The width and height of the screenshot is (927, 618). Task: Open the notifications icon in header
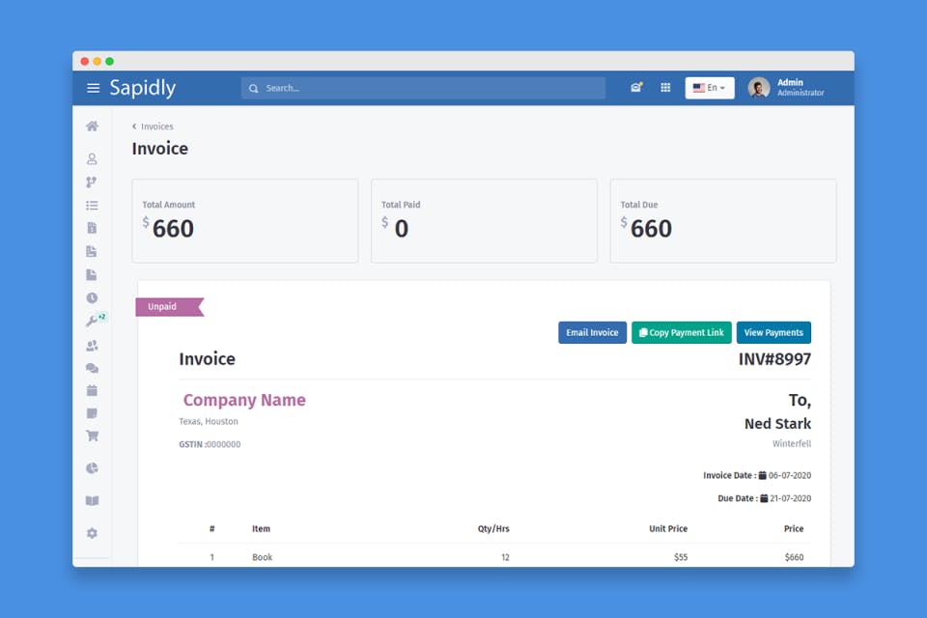[x=636, y=88]
